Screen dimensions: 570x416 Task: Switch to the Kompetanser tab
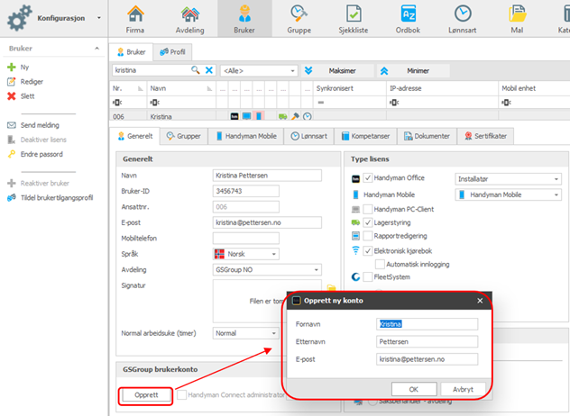(x=365, y=136)
